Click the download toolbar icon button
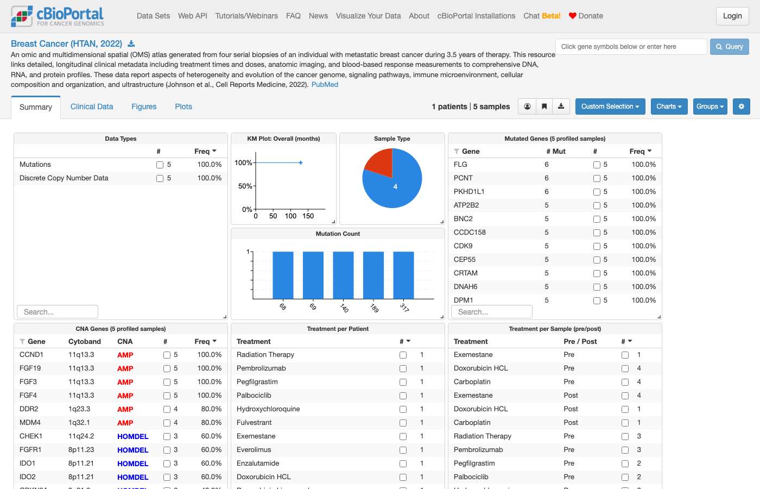760x489 pixels. tap(561, 106)
